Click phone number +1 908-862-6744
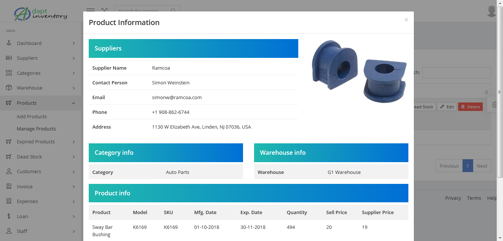This screenshot has width=503, height=241. coord(170,112)
